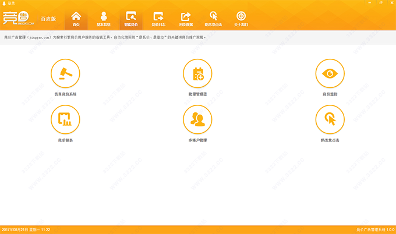Viewport: 396px width, 234px height.
Task: Open the 批量管理器 batch manager icon
Action: (x=197, y=73)
